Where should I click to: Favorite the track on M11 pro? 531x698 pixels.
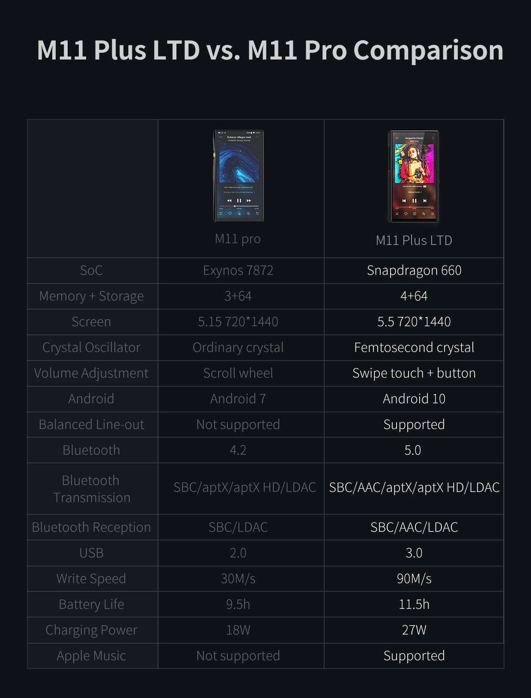[x=230, y=213]
